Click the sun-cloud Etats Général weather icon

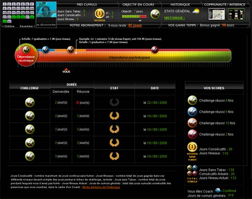click(x=196, y=11)
